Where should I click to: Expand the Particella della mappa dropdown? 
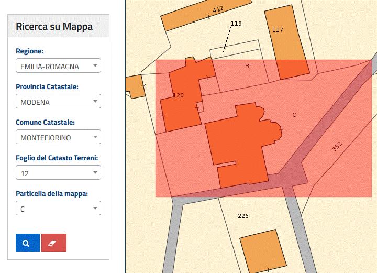coord(58,208)
